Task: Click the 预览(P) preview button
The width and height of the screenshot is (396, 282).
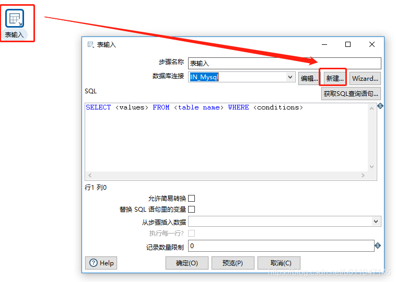Action: point(232,263)
